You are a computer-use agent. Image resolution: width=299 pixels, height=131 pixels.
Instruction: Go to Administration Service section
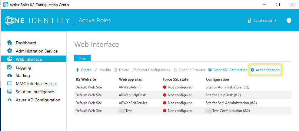[x=37, y=51]
